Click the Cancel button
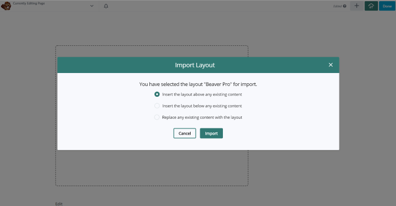Image resolution: width=396 pixels, height=206 pixels. click(184, 133)
